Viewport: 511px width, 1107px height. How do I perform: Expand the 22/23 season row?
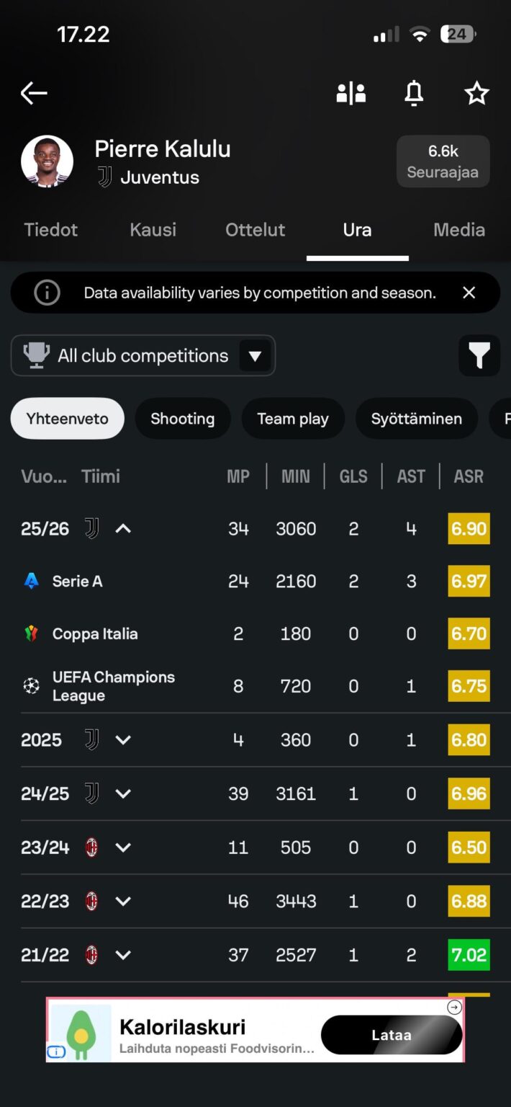click(x=123, y=901)
